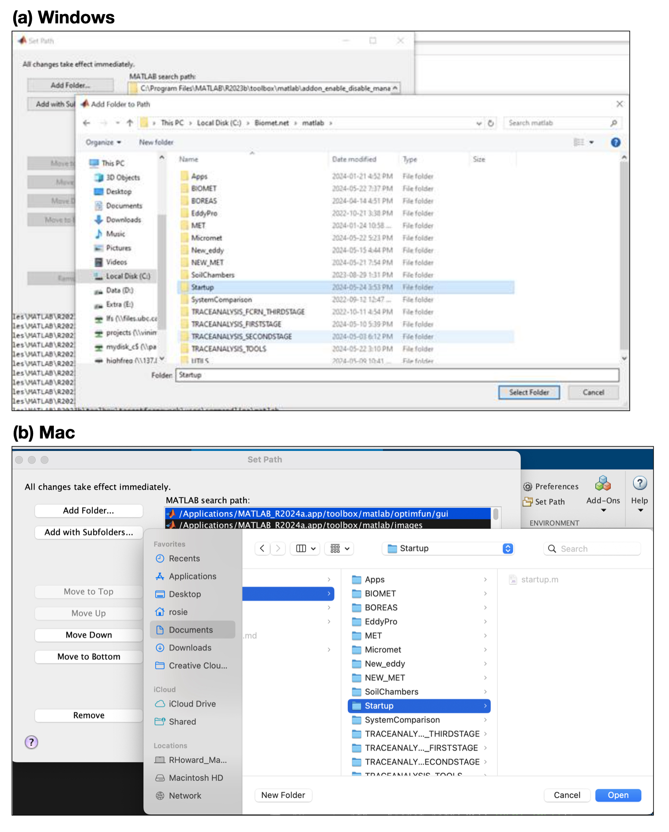Open the address bar history dropdown arrow

tap(479, 123)
